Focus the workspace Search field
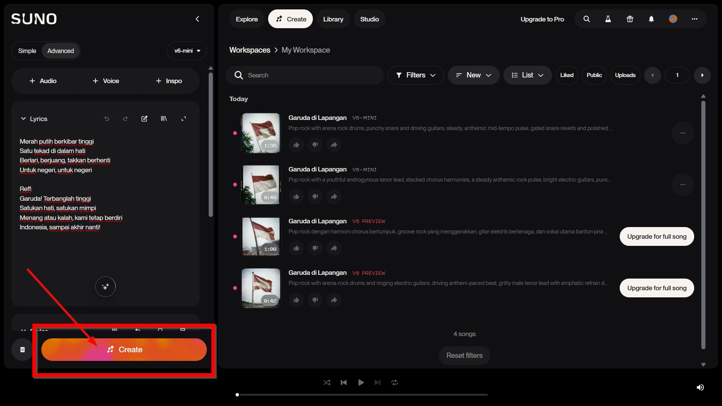The height and width of the screenshot is (406, 722). (x=305, y=75)
